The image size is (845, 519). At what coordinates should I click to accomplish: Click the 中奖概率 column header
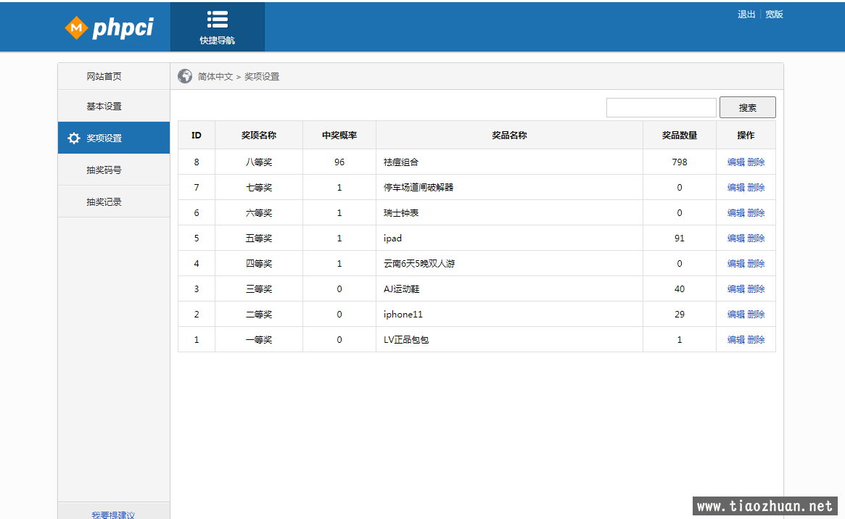(339, 135)
